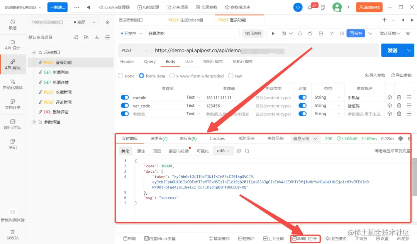Open 自动化测试 sidebar section
The height and width of the screenshot is (244, 417).
pyautogui.click(x=12, y=84)
